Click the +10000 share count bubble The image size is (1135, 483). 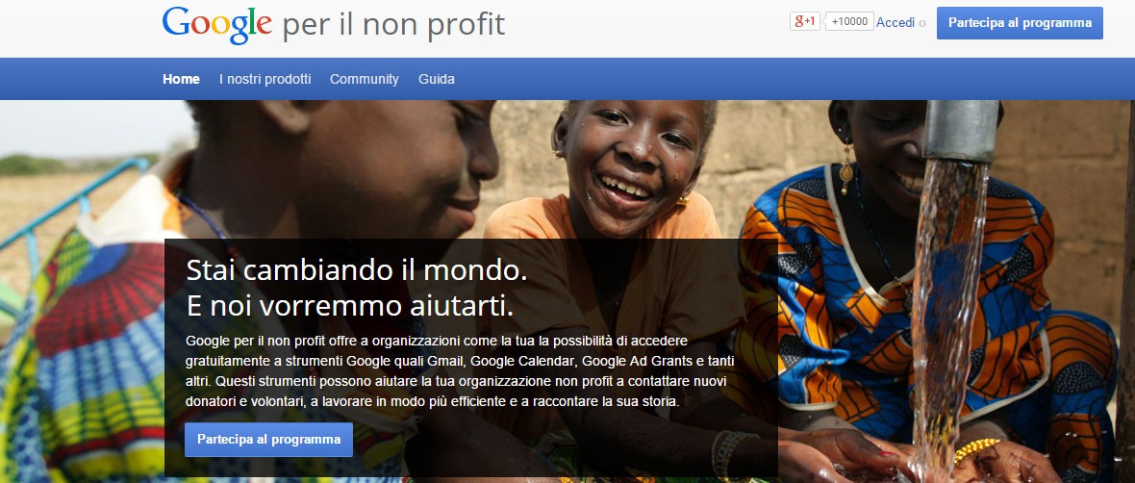click(x=849, y=22)
